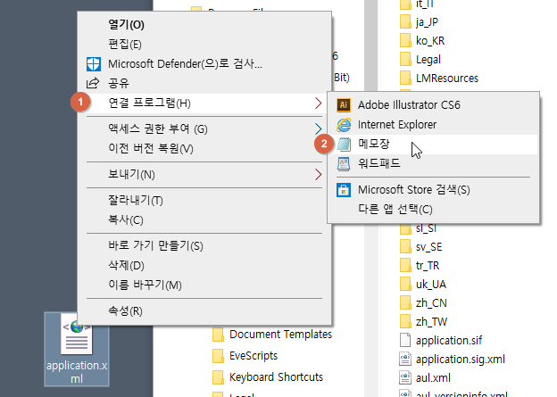Screen dimensions: 557x397
Task: Click the ja_JP folder name
Action: [427, 22]
